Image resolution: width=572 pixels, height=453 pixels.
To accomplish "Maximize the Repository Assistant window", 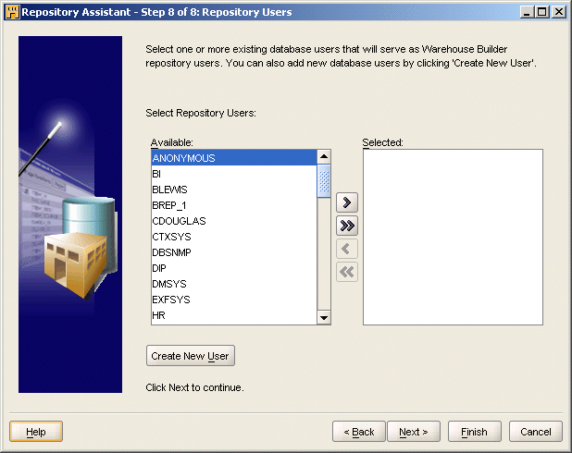I will [542, 12].
